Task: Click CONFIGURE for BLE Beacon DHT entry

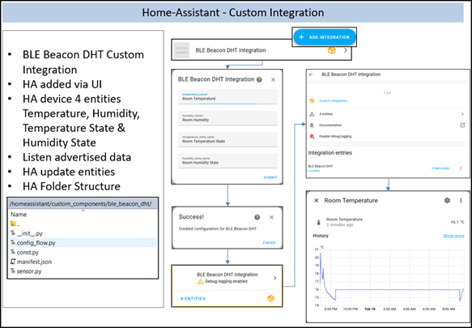Action: pos(440,168)
